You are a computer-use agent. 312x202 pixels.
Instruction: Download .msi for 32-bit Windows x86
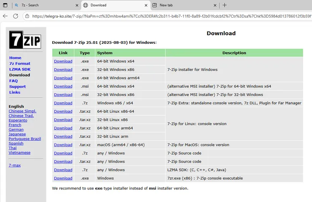click(63, 95)
